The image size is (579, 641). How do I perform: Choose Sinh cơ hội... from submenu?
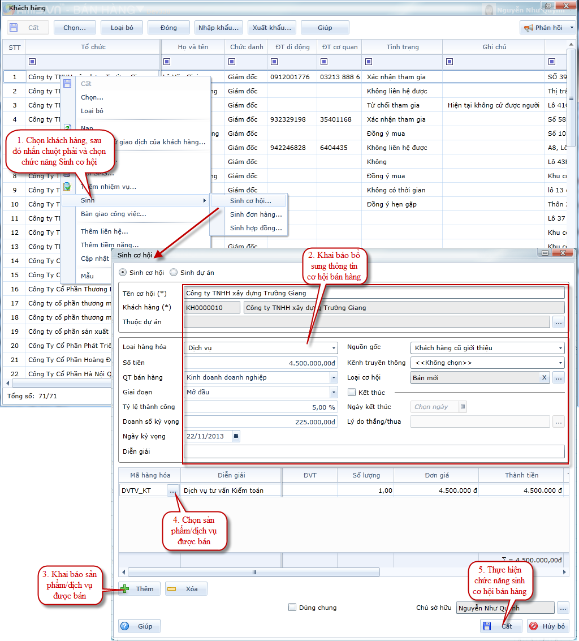250,201
